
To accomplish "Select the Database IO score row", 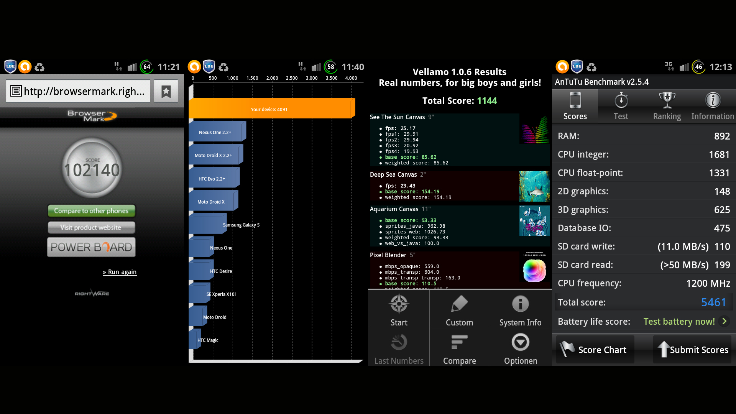I will [x=644, y=228].
